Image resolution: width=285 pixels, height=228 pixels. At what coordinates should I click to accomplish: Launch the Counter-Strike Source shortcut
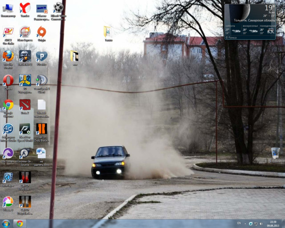25,157
